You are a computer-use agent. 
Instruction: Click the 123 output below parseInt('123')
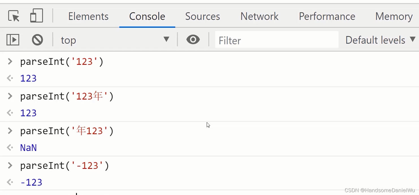tap(28, 78)
